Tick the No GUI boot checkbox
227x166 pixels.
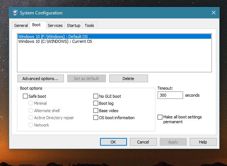96,96
